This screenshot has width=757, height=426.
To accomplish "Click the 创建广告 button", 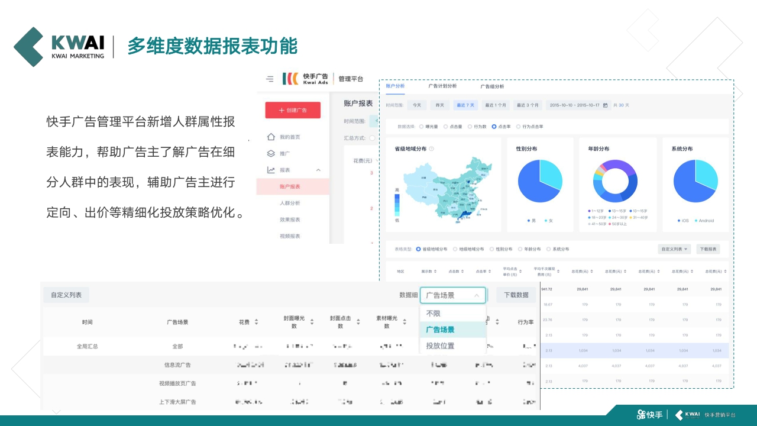I will tap(293, 110).
